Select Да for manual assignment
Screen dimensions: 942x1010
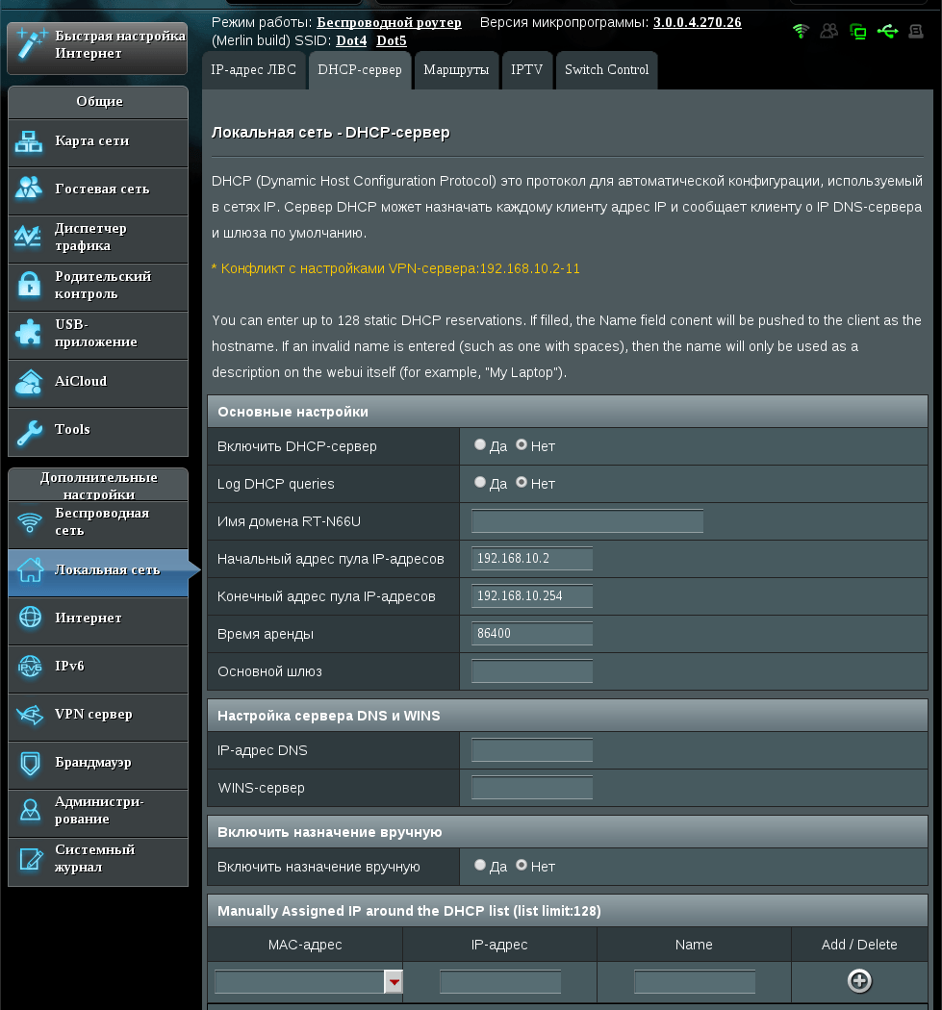tap(480, 866)
